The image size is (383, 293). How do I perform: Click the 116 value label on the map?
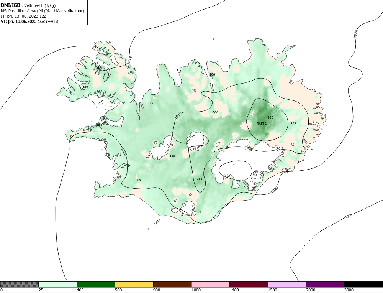[x=138, y=180]
